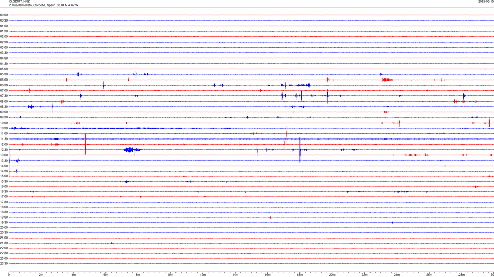This screenshot has width=494, height=277.
Task: Click the 28m tick label on the minute axis
Action: click(x=462, y=275)
